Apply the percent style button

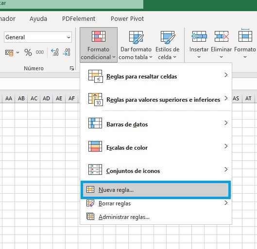(28, 52)
